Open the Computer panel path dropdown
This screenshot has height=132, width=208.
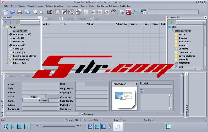point(205,22)
